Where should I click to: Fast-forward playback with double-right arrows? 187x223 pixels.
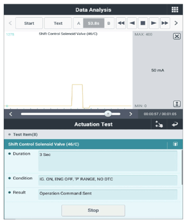coord(165,23)
